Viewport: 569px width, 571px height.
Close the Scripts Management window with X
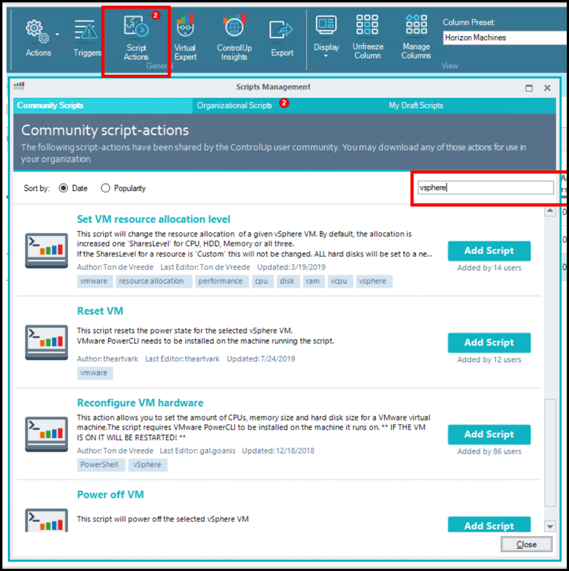547,88
